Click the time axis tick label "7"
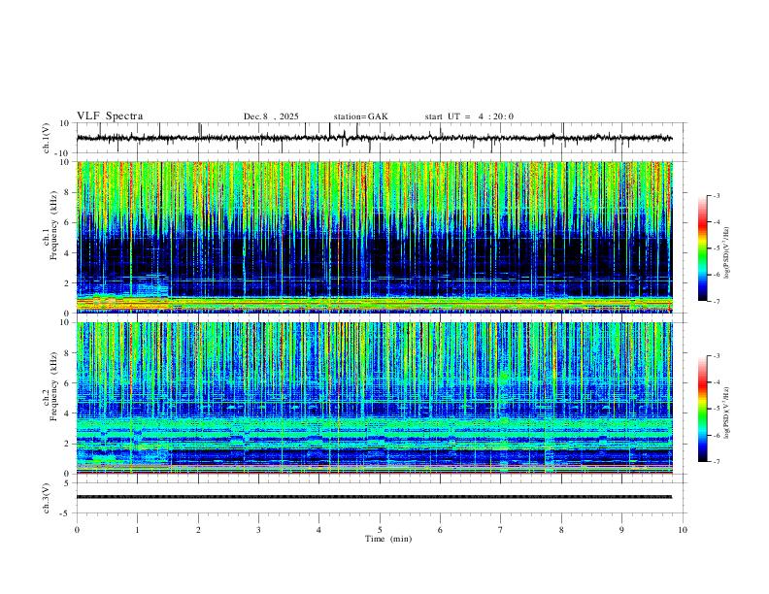Image resolution: width=769 pixels, height=594 pixels. click(x=501, y=530)
